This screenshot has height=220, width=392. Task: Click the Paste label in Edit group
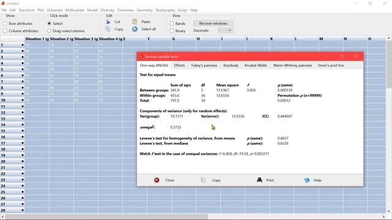coord(146,22)
